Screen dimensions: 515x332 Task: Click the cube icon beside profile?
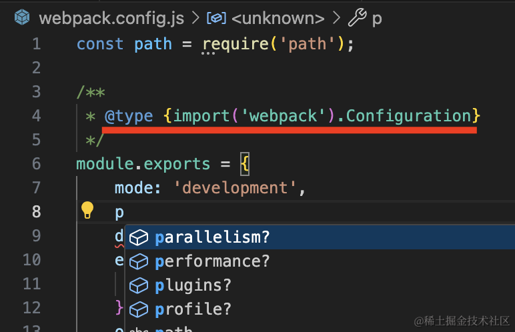pyautogui.click(x=139, y=310)
